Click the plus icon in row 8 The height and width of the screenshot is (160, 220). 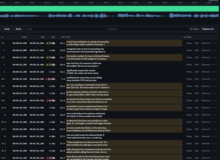tap(213, 93)
